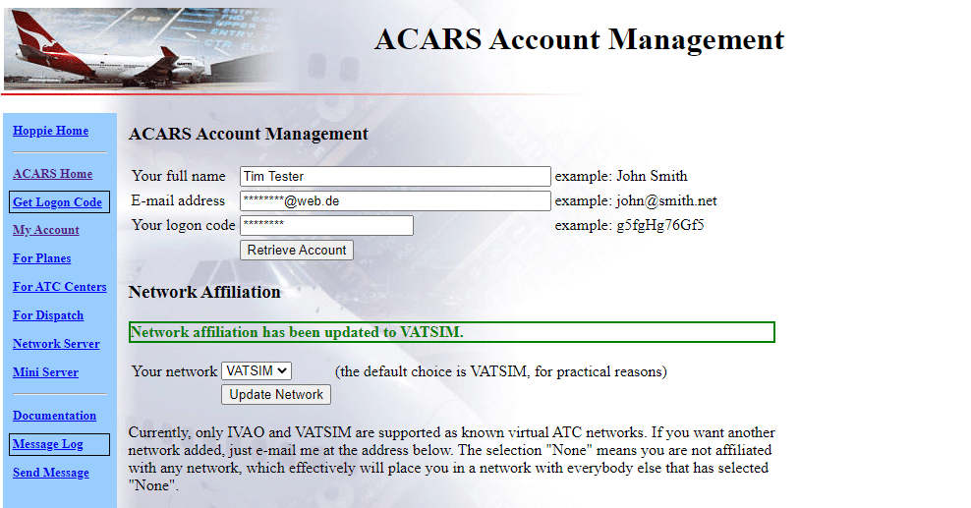Go to the Send Message page
971x508 pixels.
(51, 473)
